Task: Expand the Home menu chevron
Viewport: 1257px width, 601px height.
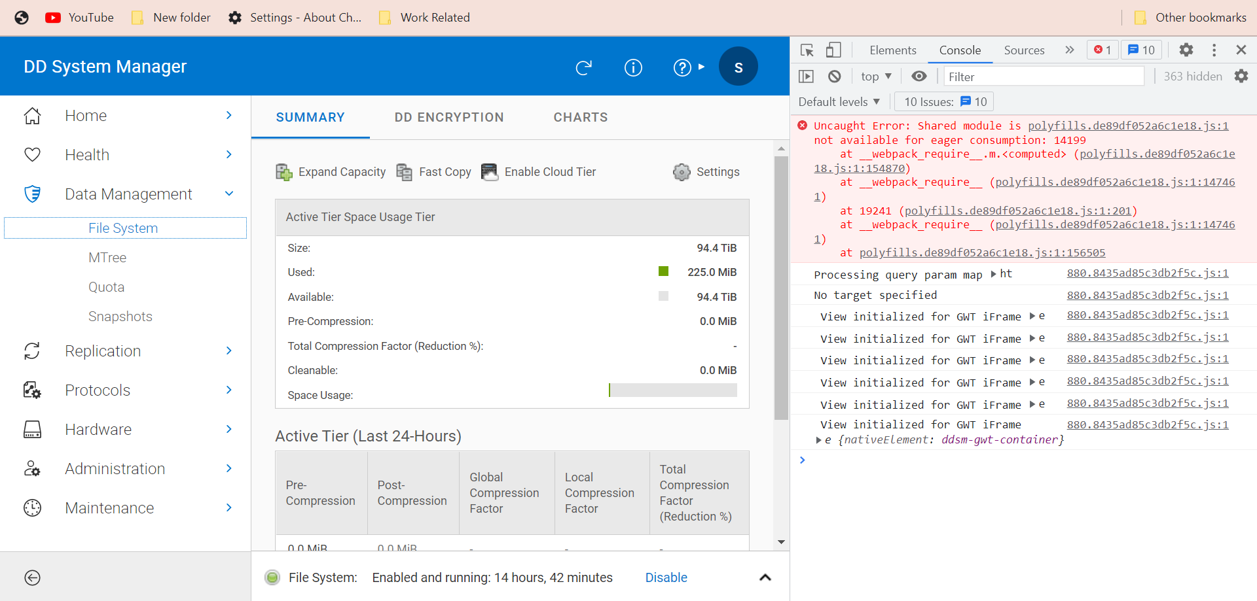Action: 229,116
